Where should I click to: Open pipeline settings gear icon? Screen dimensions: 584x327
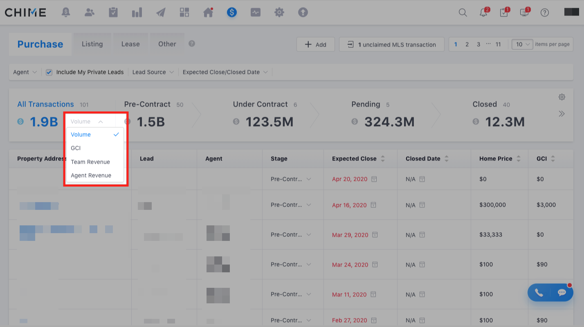point(562,97)
